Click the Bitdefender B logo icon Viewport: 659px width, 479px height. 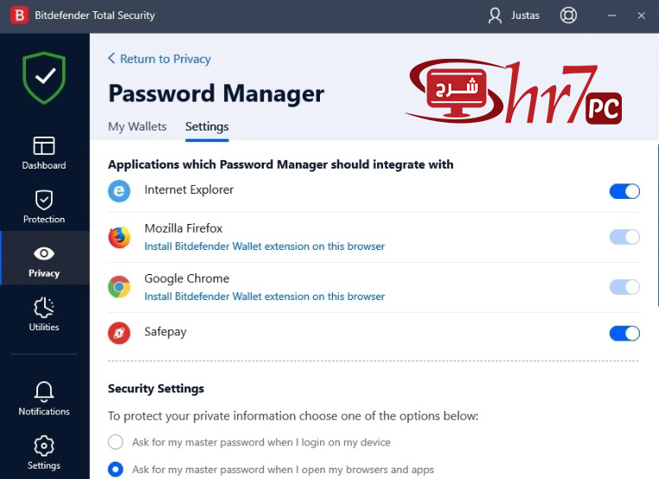(x=19, y=15)
